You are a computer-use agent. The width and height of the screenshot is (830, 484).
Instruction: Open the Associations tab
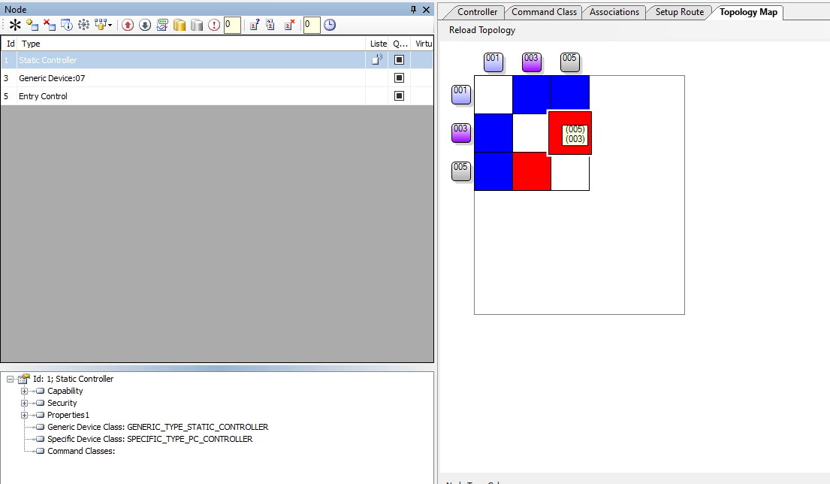coord(614,12)
